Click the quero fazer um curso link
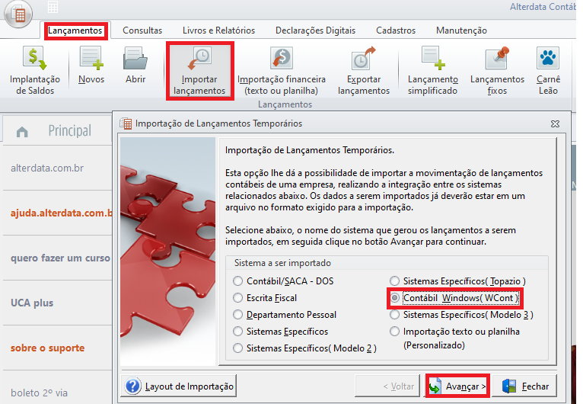The width and height of the screenshot is (583, 404). pyautogui.click(x=60, y=258)
